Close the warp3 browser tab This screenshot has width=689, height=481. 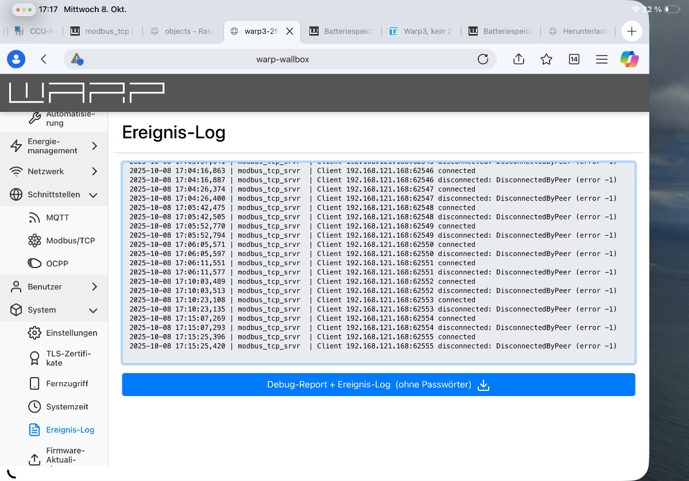point(289,32)
